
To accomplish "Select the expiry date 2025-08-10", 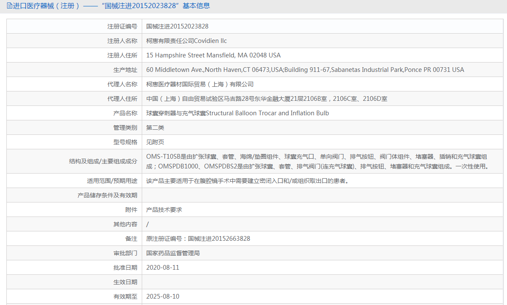I will [x=163, y=296].
